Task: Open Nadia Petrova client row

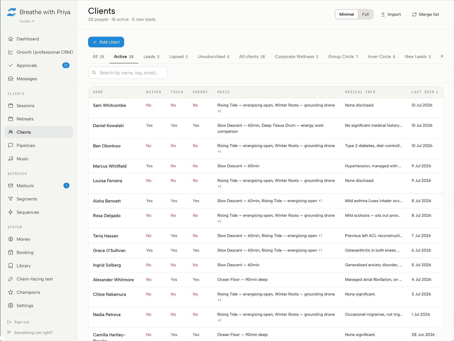Action: click(x=266, y=317)
